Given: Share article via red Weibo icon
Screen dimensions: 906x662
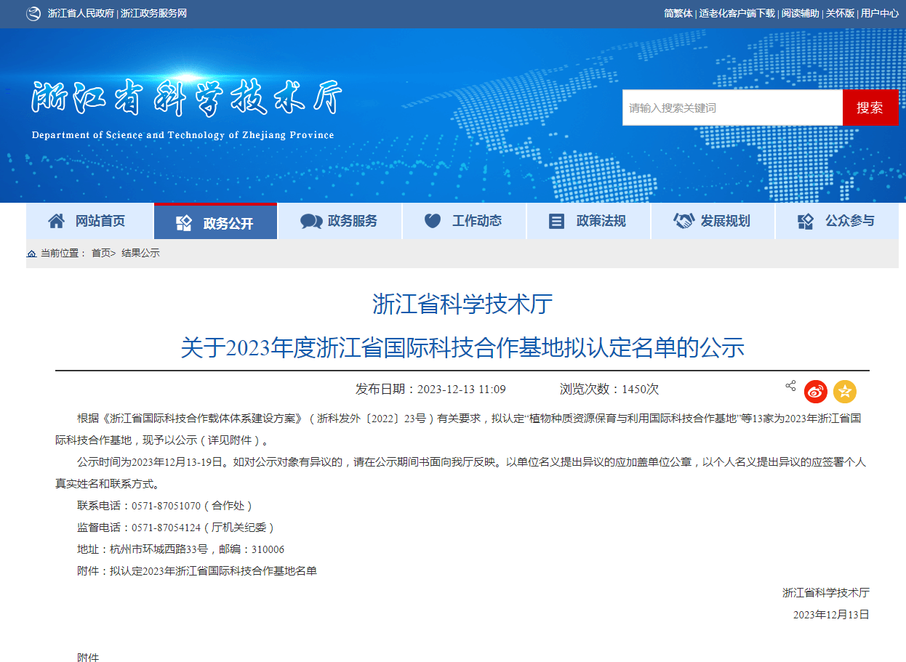Looking at the screenshot, I should click(x=816, y=392).
